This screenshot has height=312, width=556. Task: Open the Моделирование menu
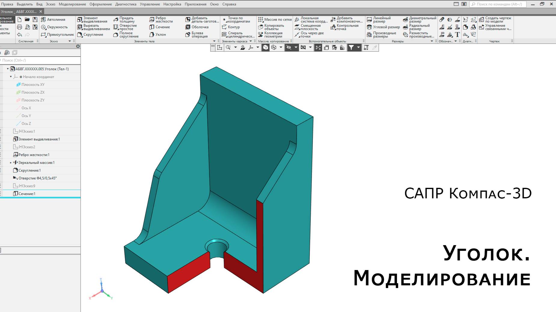coord(72,4)
